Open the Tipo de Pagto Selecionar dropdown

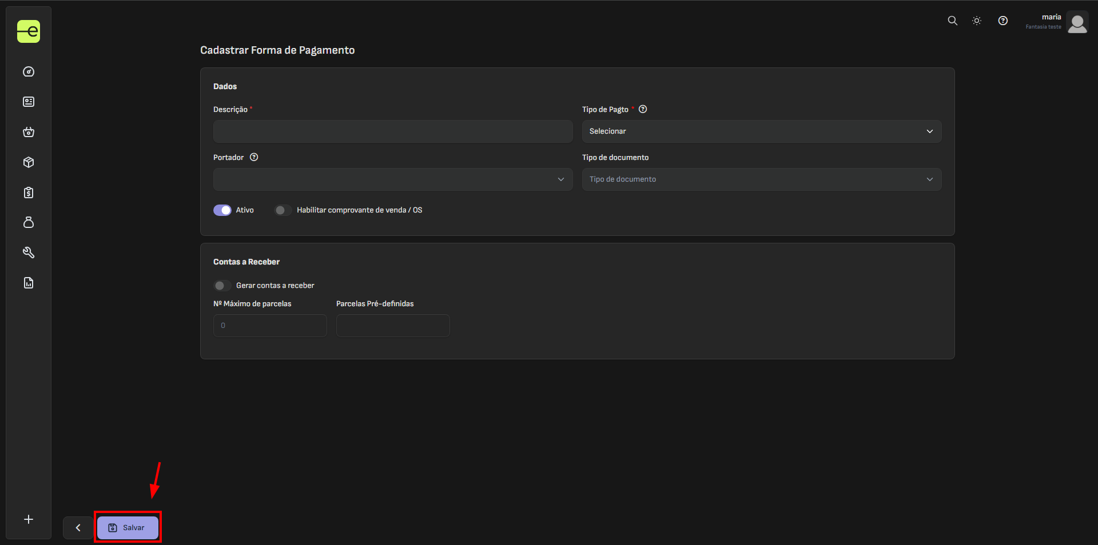click(x=762, y=131)
